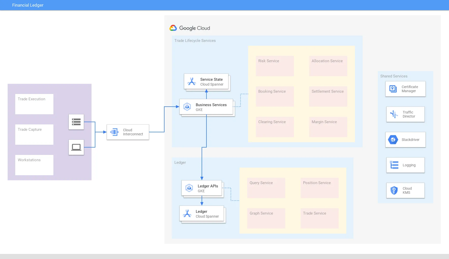The image size is (449, 259).
Task: Select the Stackdriver icon
Action: click(x=393, y=140)
